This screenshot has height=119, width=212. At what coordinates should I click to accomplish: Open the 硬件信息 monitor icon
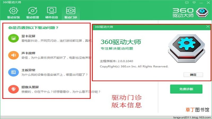52,11
